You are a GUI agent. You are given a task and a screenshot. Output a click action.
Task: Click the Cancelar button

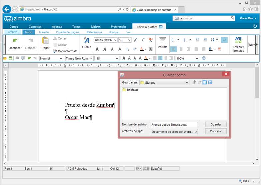(216, 131)
